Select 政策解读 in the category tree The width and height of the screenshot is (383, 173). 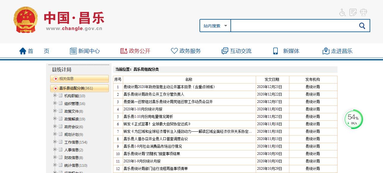(71, 119)
